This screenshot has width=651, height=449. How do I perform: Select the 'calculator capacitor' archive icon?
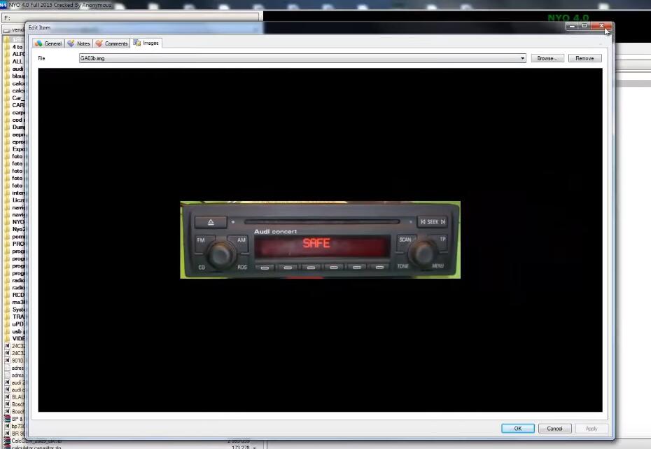(x=7, y=447)
